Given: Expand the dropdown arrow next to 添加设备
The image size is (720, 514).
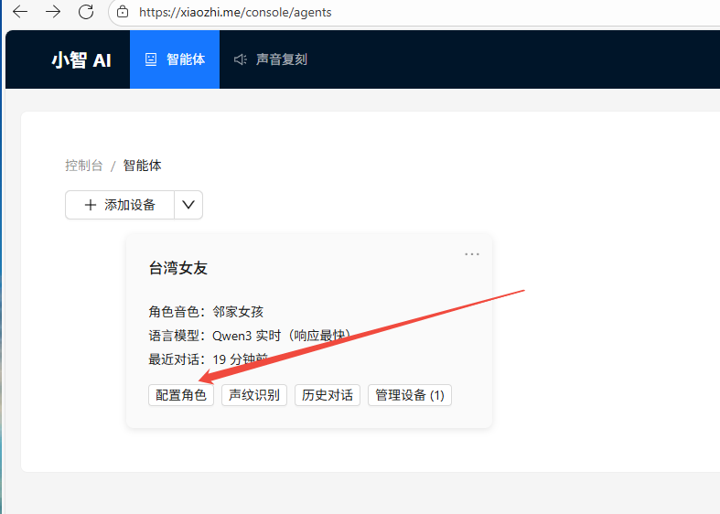Looking at the screenshot, I should pos(188,205).
